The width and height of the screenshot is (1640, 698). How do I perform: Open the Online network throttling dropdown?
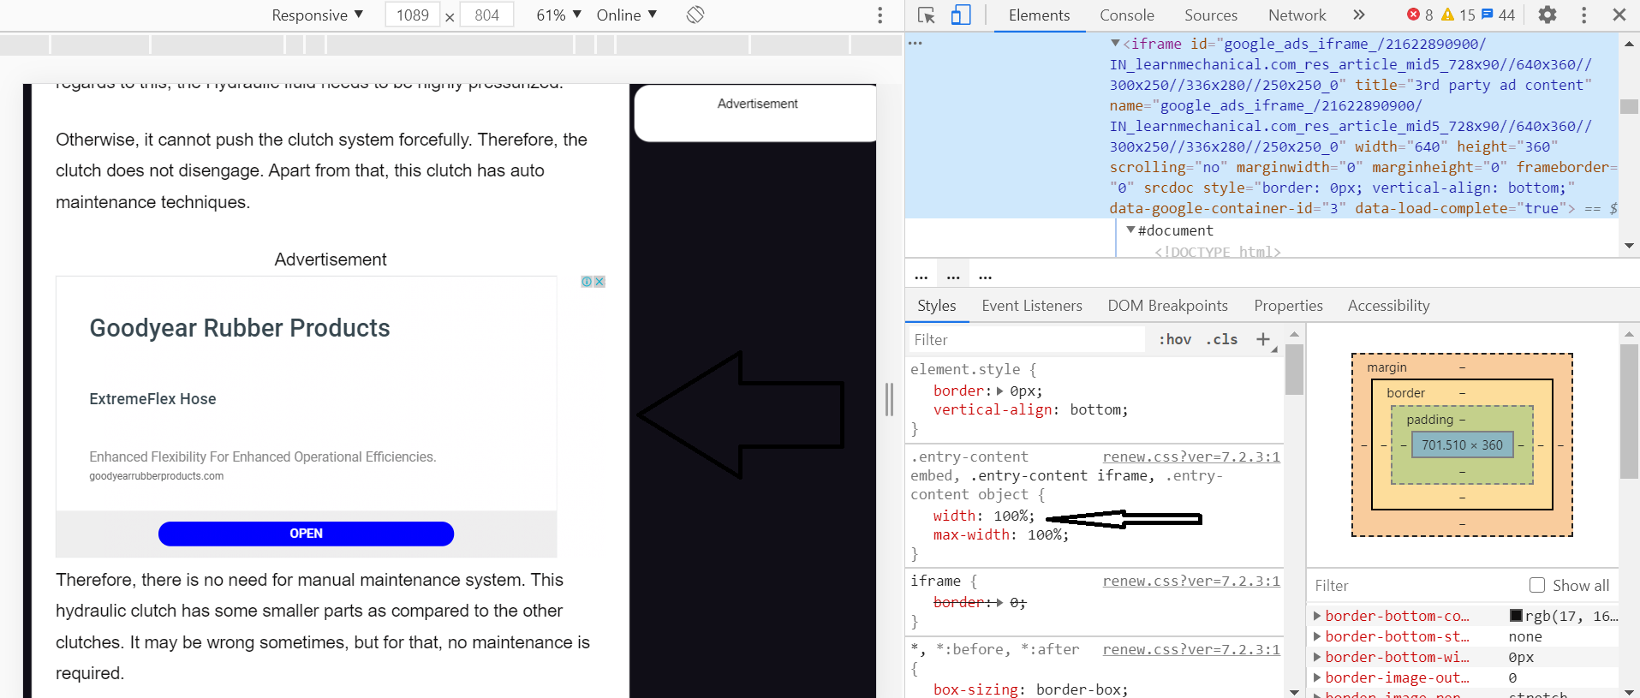point(627,15)
